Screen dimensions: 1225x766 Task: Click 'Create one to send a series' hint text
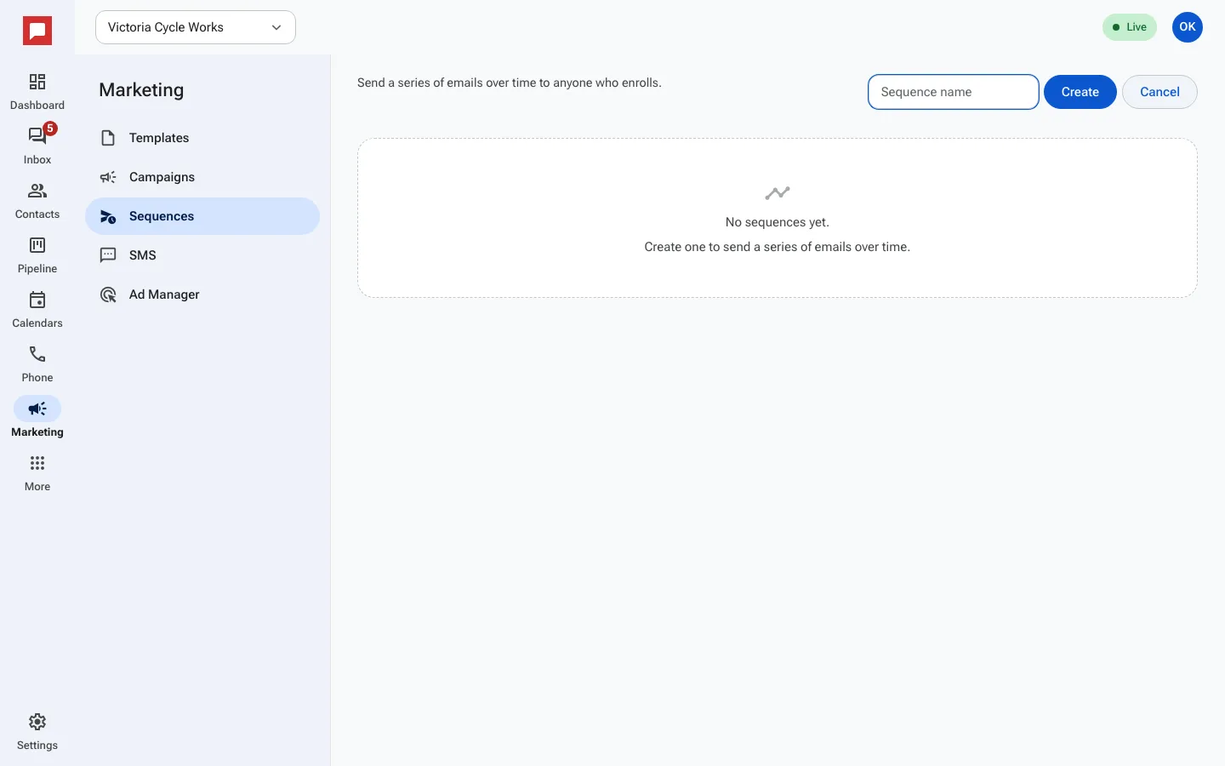point(778,247)
